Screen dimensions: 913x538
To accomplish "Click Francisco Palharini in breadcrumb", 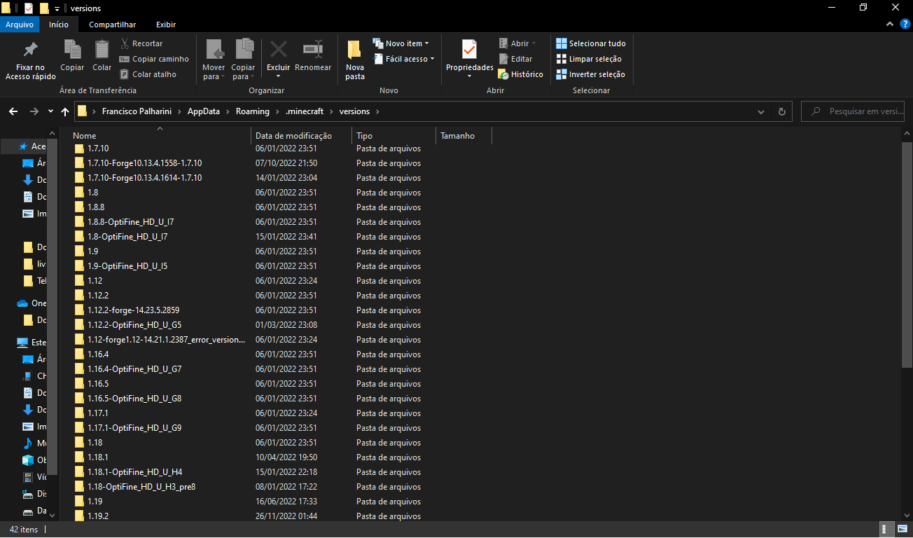I will tap(137, 111).
